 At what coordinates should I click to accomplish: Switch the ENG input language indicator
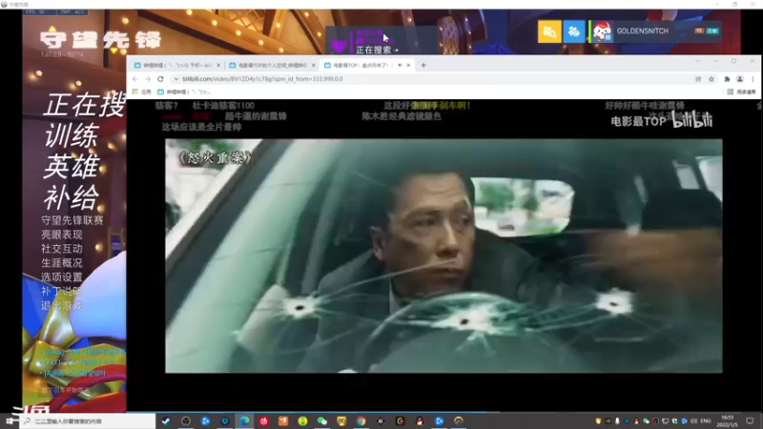coord(706,420)
